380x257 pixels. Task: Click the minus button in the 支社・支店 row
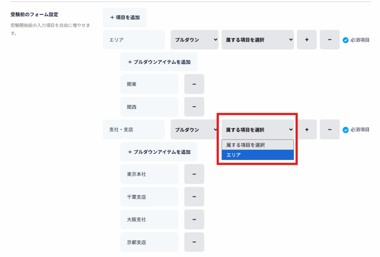tap(330, 130)
